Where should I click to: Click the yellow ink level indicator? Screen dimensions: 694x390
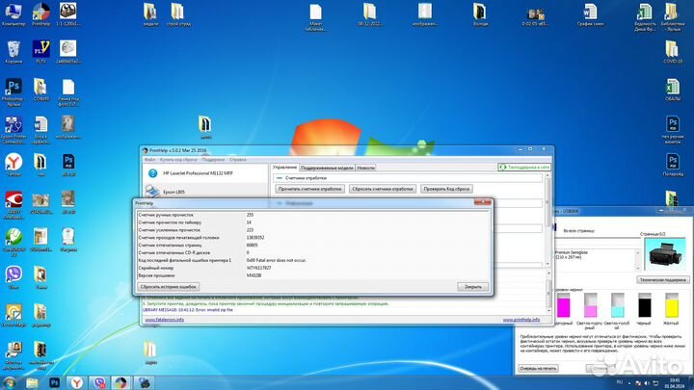point(672,305)
